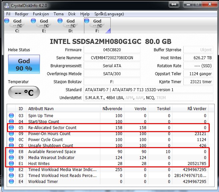This screenshot has height=192, width=219.
Task: Click the God 90 % health status button
Action: click(24, 64)
